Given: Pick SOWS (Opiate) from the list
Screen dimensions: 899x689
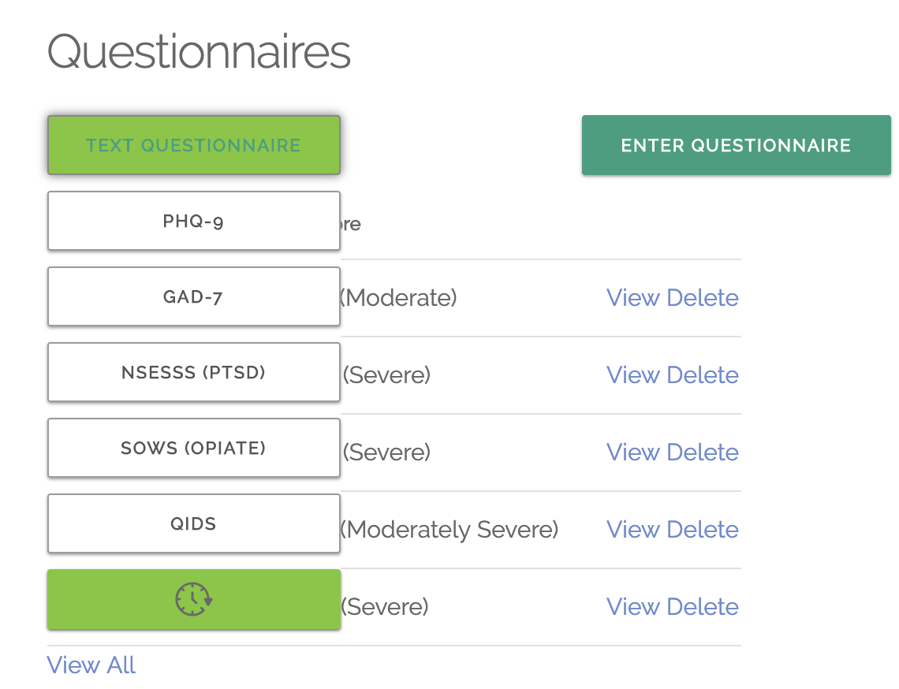Looking at the screenshot, I should click(x=194, y=448).
